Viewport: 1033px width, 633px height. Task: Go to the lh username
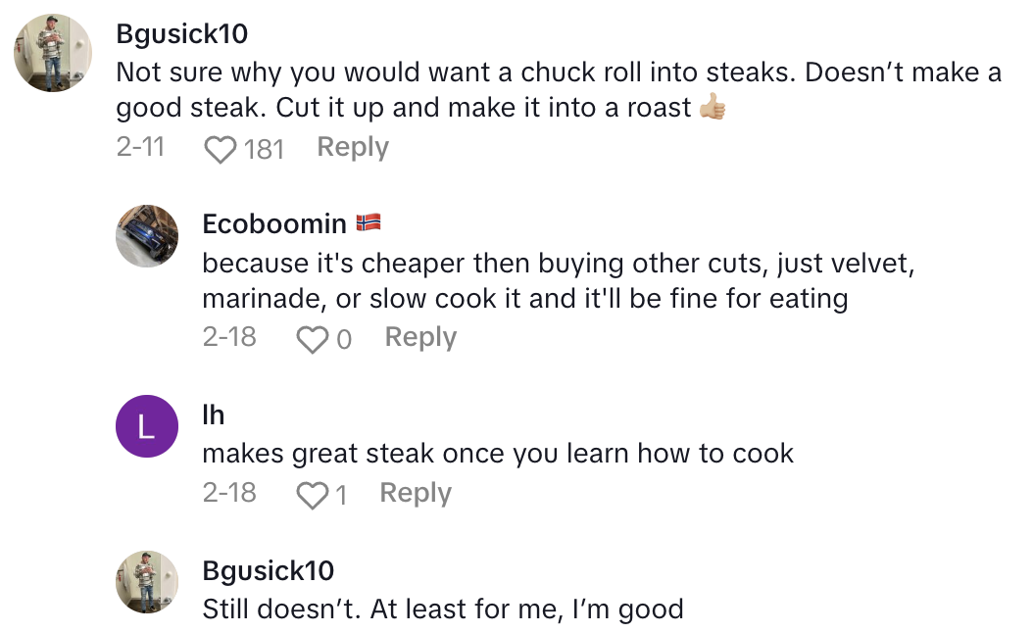pyautogui.click(x=214, y=414)
